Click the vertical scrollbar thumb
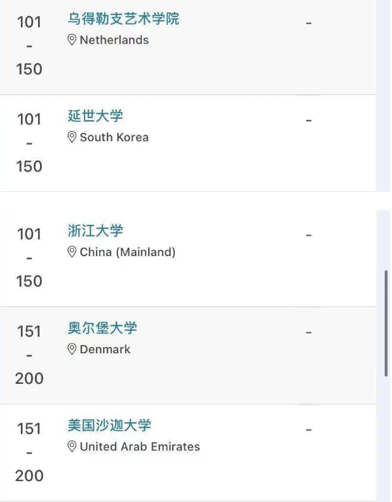The height and width of the screenshot is (502, 392). point(386,323)
